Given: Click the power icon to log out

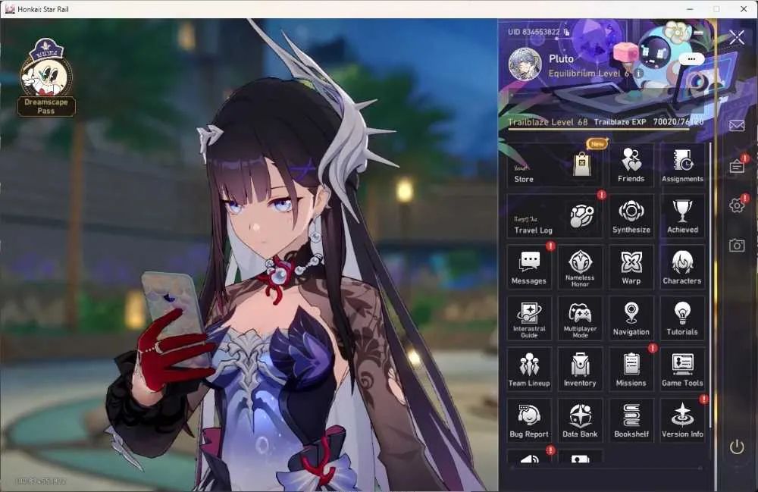Looking at the screenshot, I should click(x=737, y=447).
